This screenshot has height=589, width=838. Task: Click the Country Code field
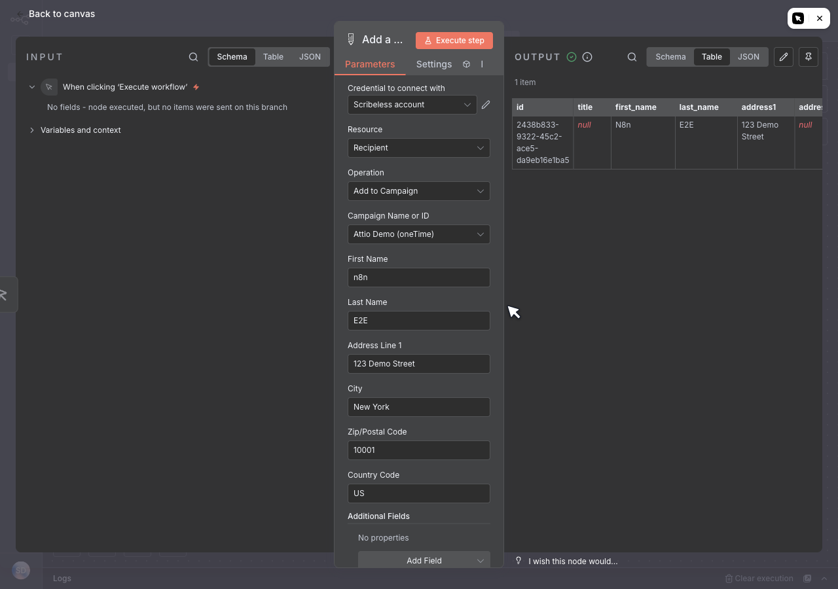point(419,493)
